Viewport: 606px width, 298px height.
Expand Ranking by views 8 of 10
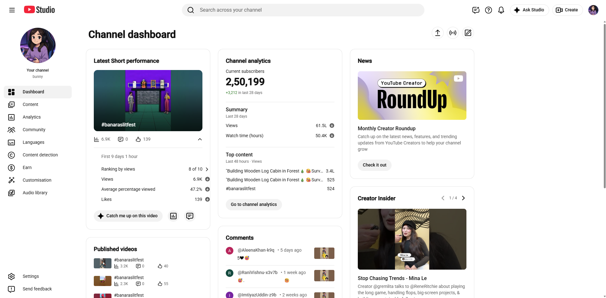(x=207, y=169)
